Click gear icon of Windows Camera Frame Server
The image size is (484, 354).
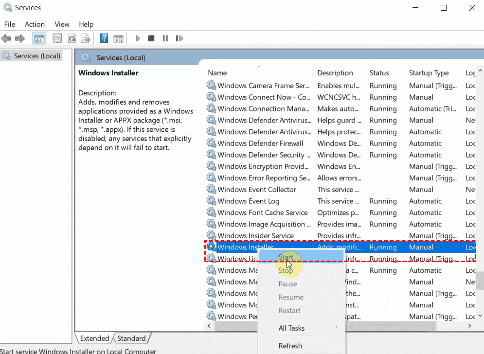pos(211,85)
